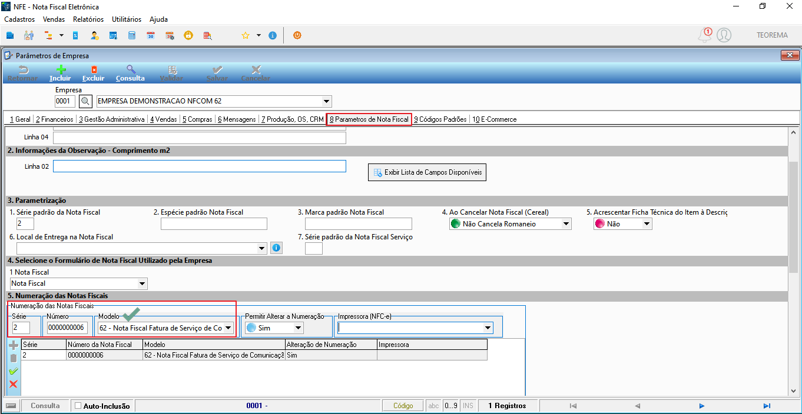Click the Linha 02 input field
Image resolution: width=802 pixels, height=414 pixels.
(200, 166)
